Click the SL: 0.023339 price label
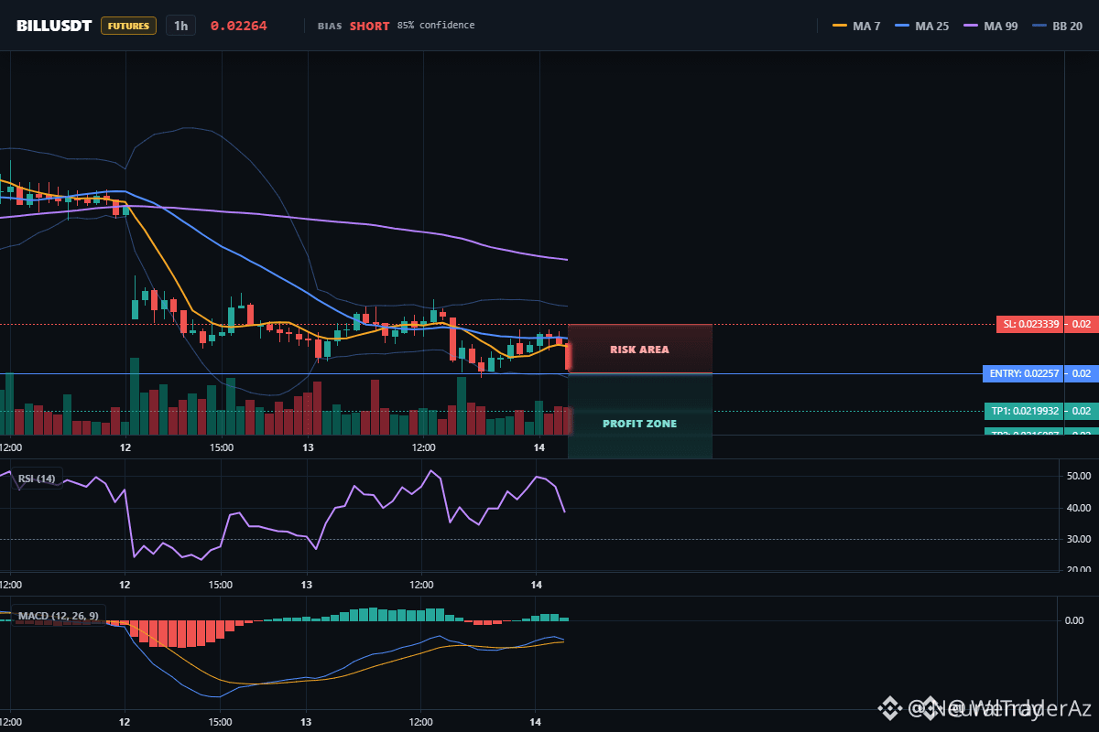This screenshot has height=732, width=1099. click(x=1030, y=324)
